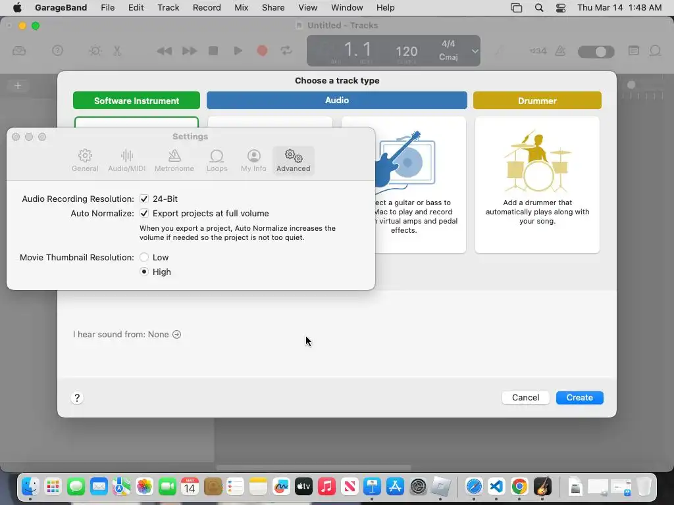This screenshot has height=505, width=674.
Task: Choose the Drummer track type header
Action: [537, 101]
